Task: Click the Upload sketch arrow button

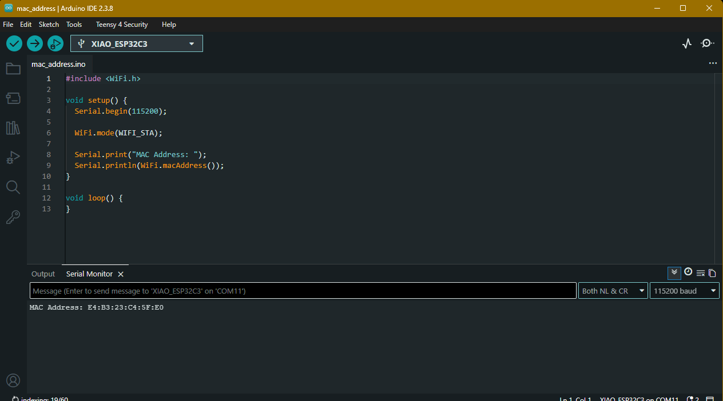Action: click(x=35, y=43)
